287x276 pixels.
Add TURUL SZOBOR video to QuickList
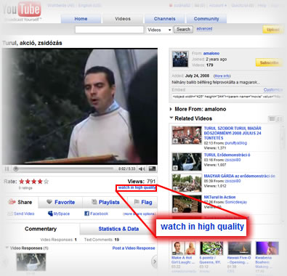click(x=175, y=142)
